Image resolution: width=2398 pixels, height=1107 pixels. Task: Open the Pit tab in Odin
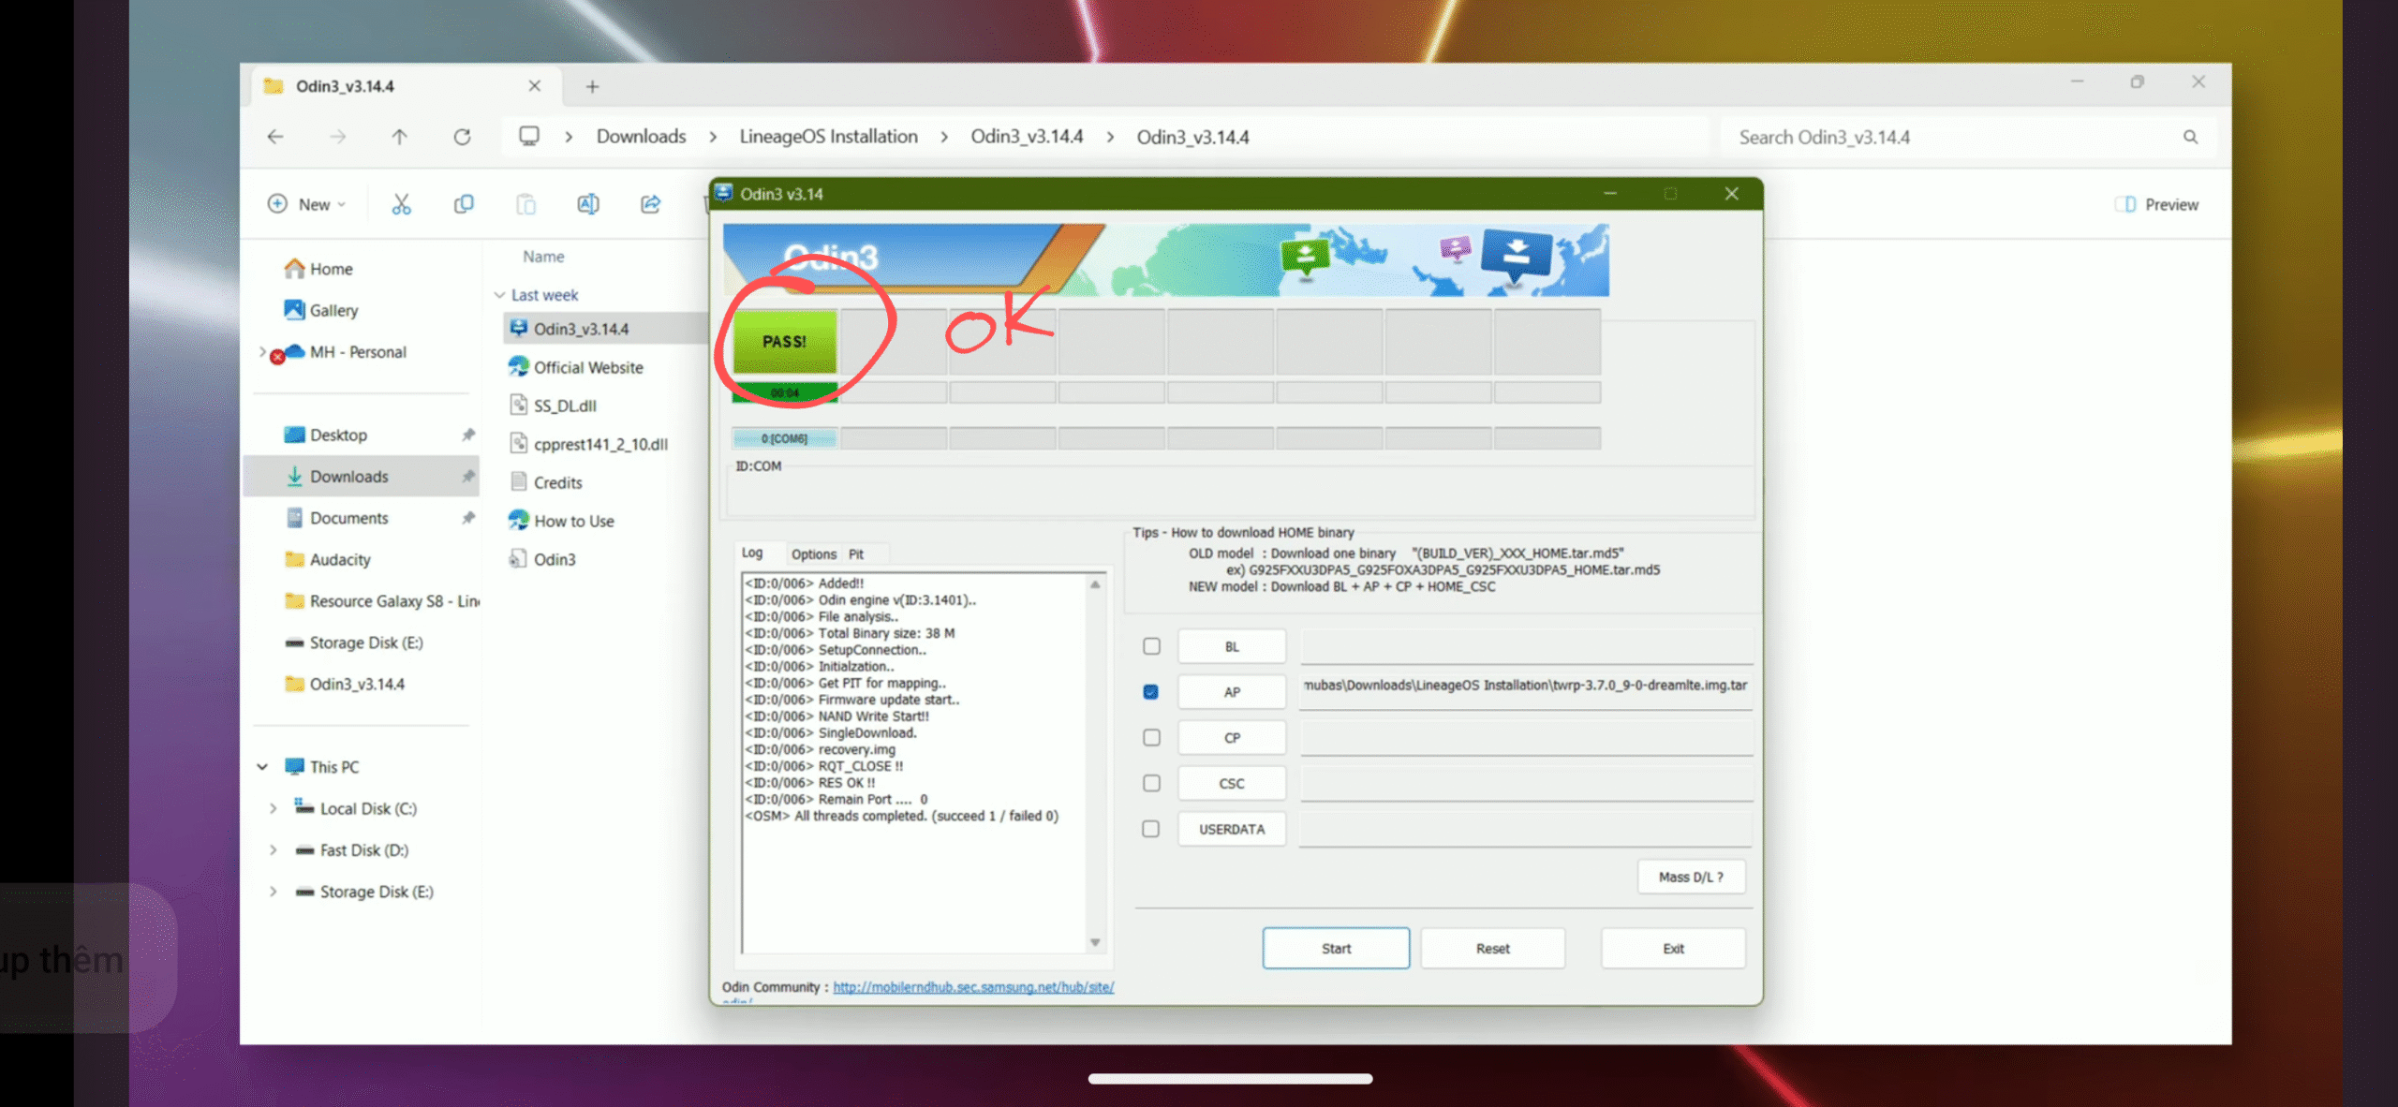pos(856,554)
